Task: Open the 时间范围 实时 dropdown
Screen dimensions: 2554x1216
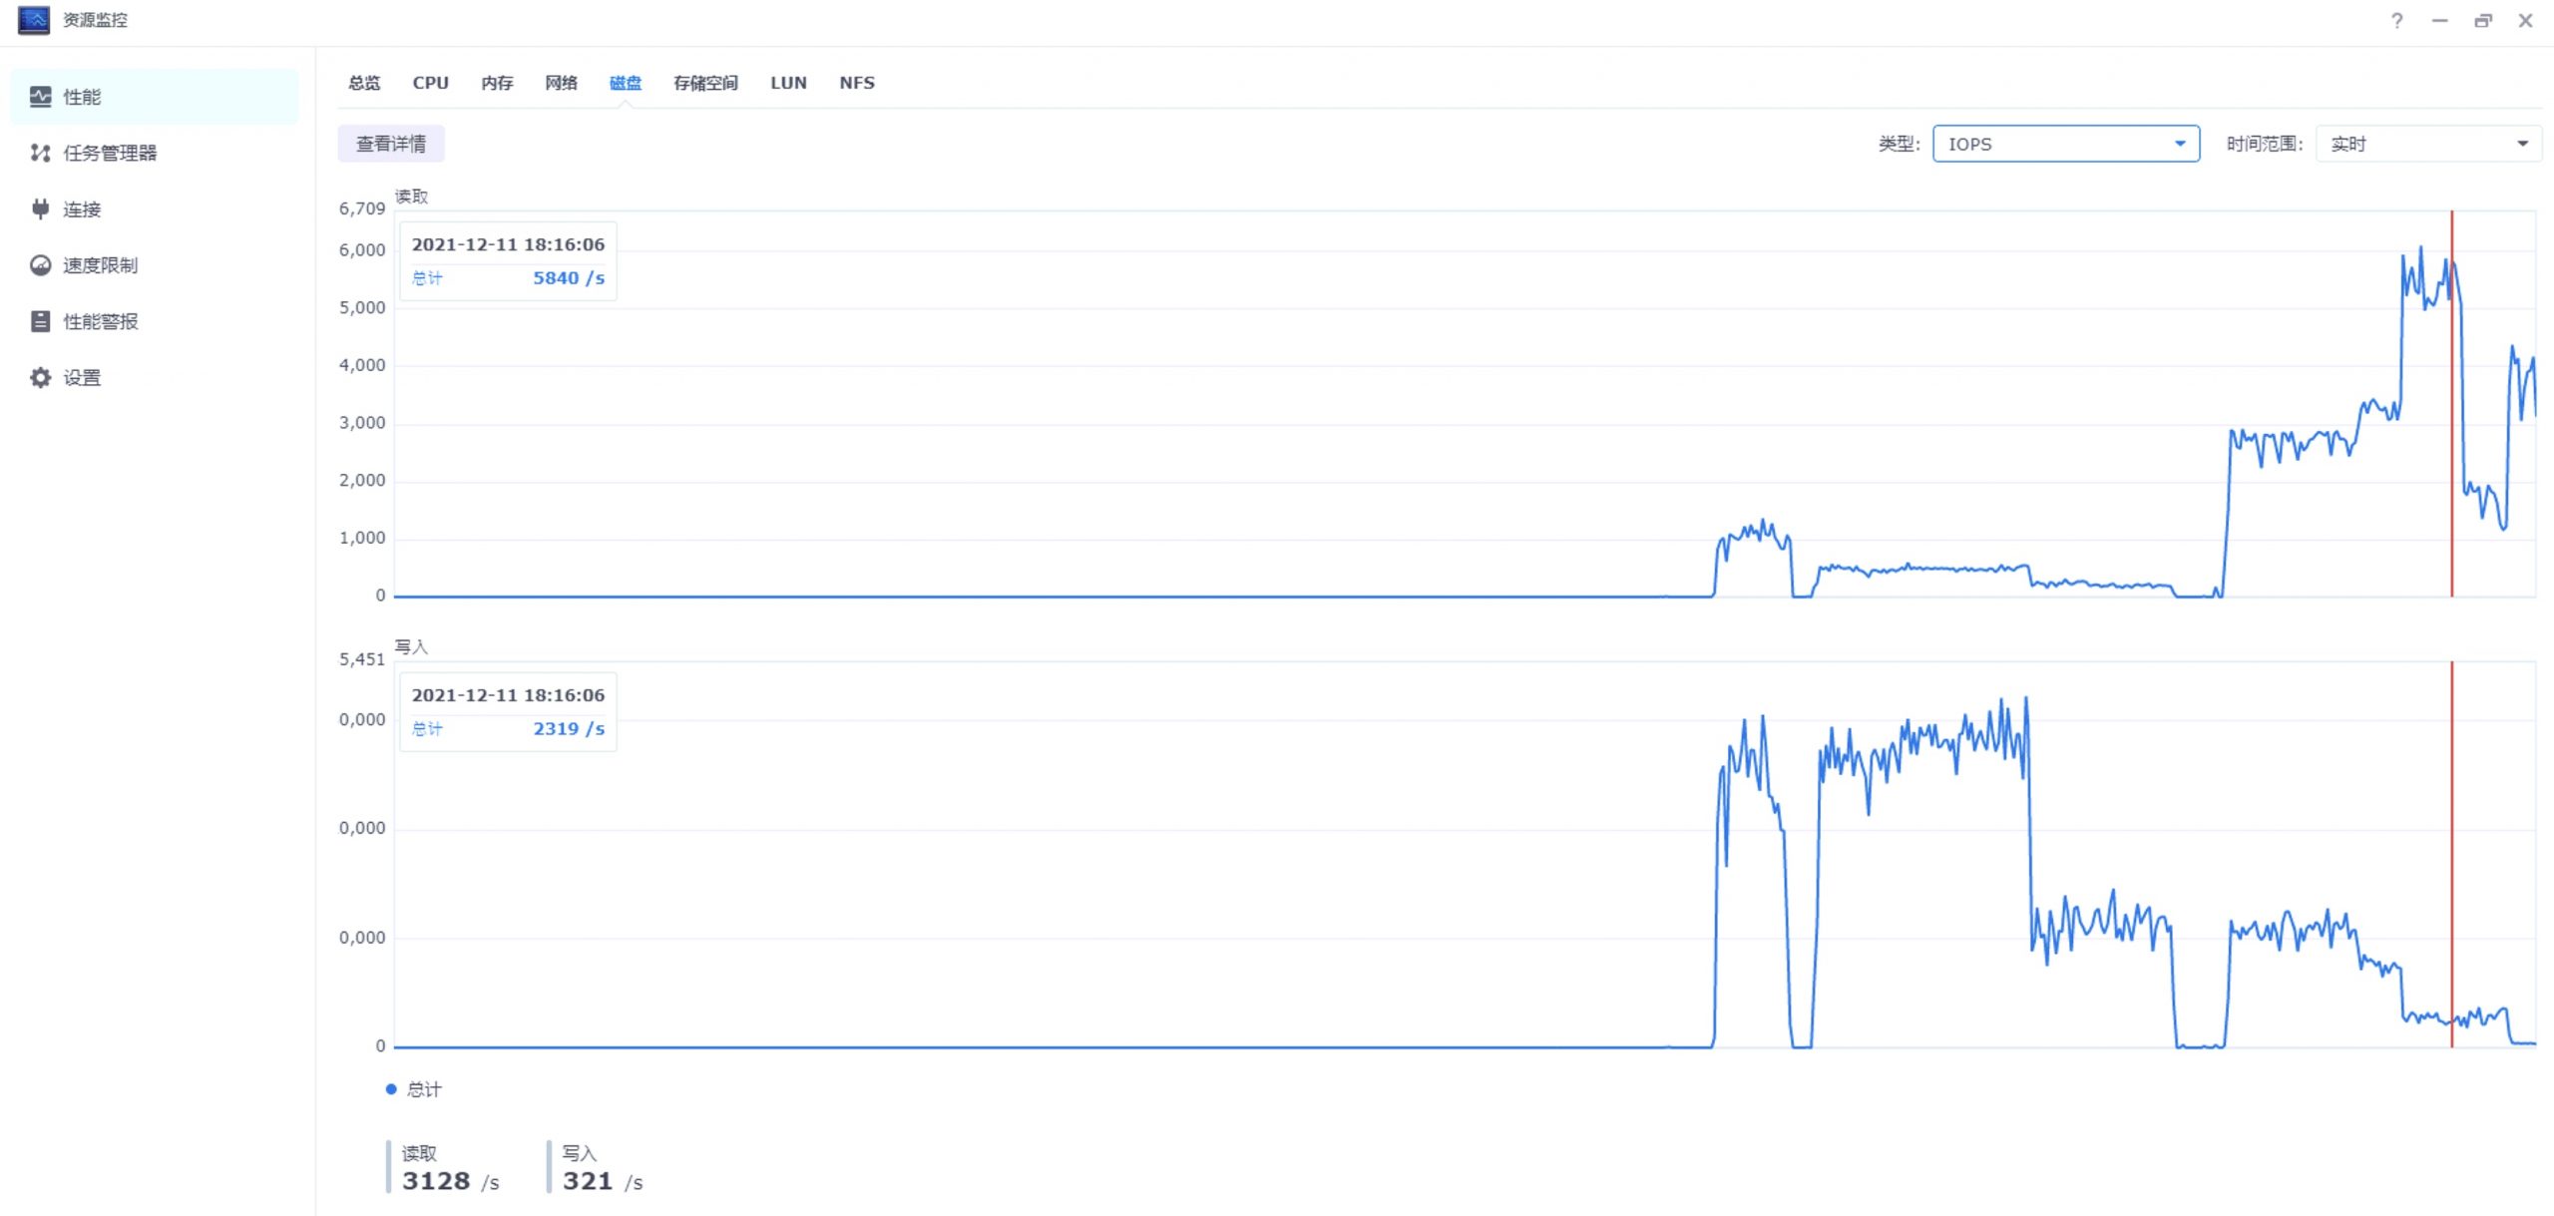Action: (x=2427, y=144)
